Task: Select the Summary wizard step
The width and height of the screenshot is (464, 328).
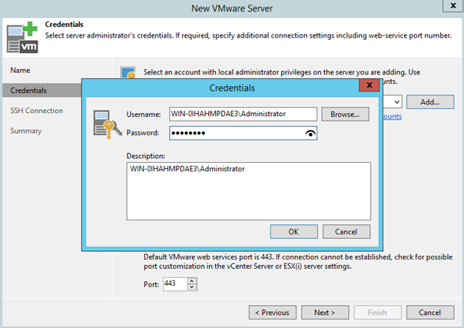Action: [x=26, y=131]
